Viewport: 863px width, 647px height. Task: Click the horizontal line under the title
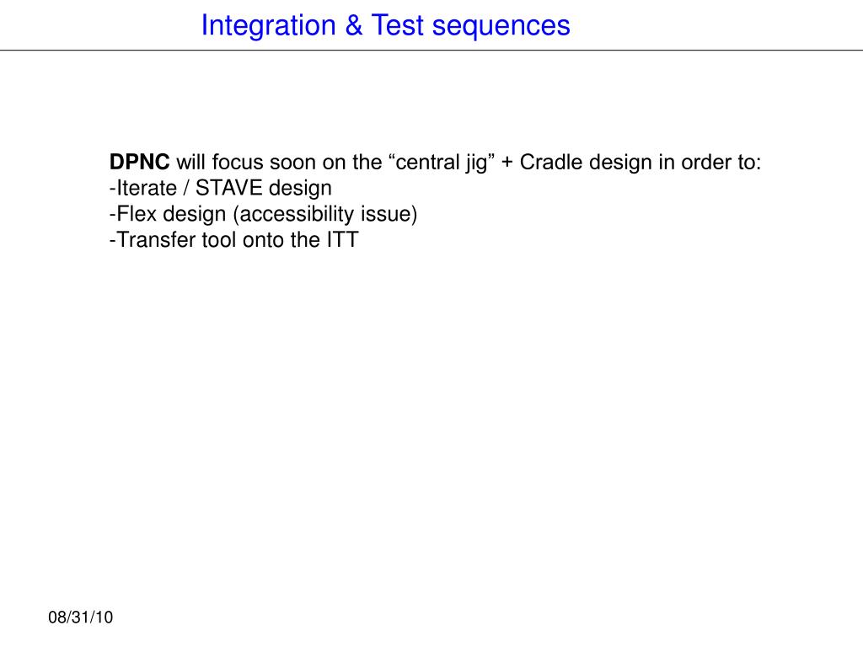pos(431,50)
